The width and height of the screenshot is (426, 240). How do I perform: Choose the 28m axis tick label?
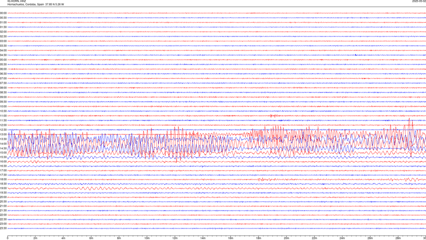[398, 238]
